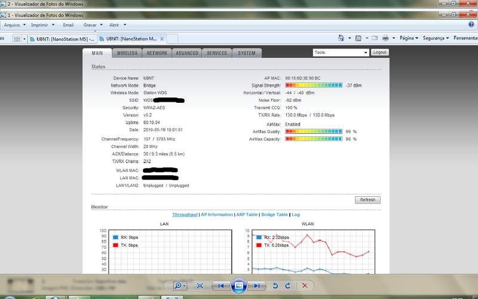
Task: Open the Página menu
Action: click(x=409, y=38)
